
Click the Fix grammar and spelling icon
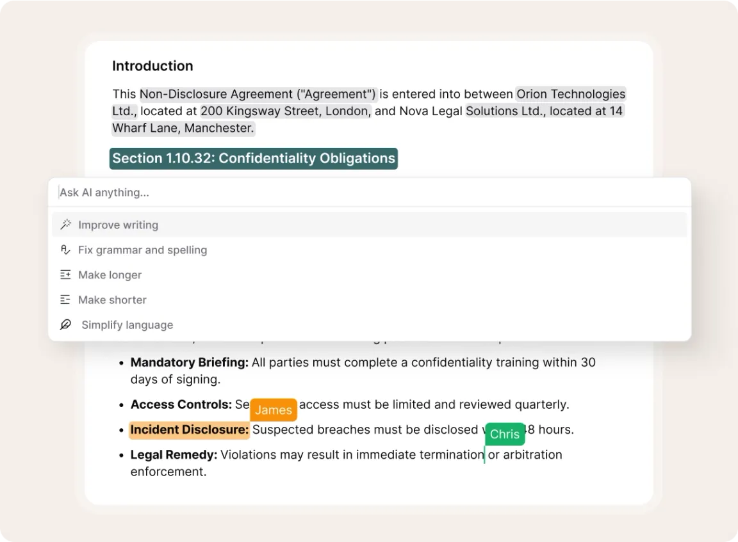(65, 250)
